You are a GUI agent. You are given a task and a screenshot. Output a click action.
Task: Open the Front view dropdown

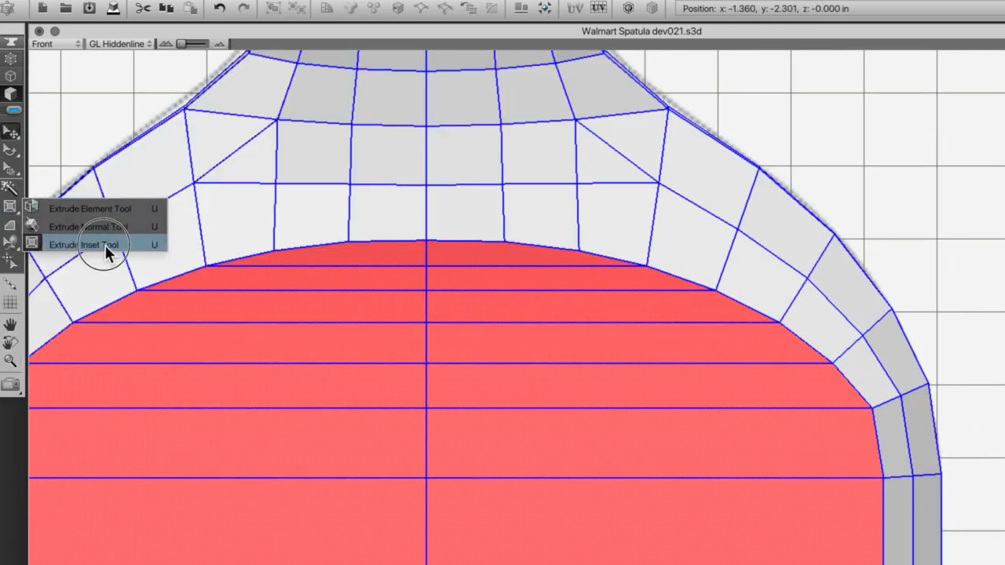coord(56,44)
